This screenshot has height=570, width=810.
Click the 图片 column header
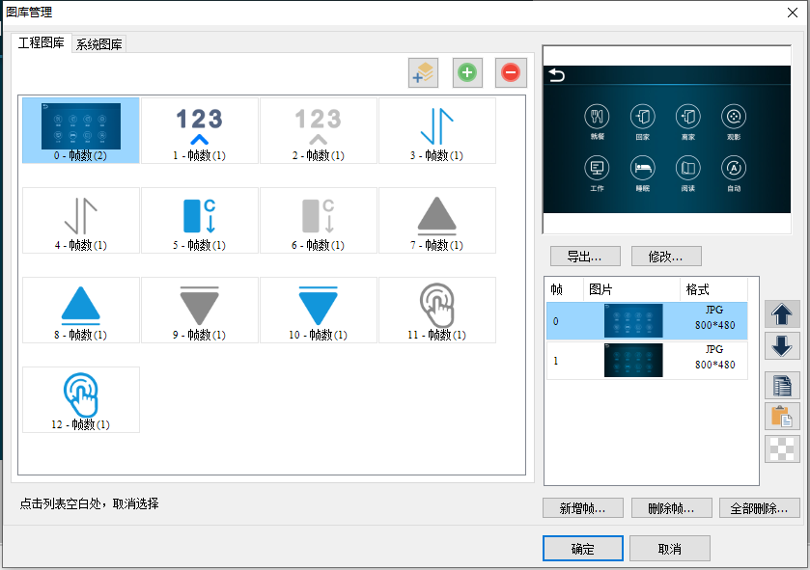coord(631,289)
